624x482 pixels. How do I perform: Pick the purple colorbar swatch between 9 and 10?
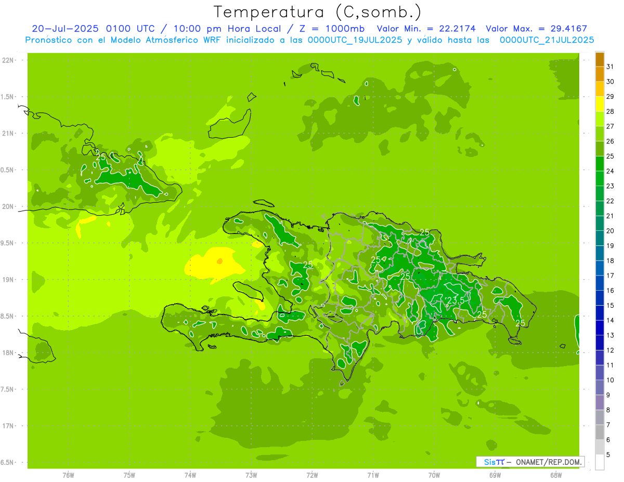(x=600, y=388)
